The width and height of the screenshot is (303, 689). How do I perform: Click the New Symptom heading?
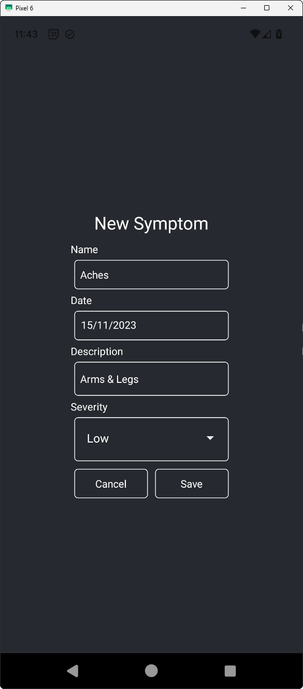[x=151, y=223]
